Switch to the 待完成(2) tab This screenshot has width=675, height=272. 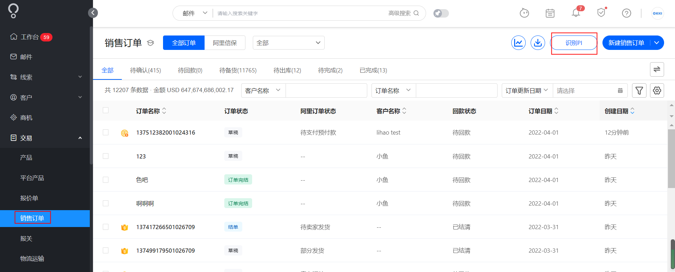coord(330,70)
